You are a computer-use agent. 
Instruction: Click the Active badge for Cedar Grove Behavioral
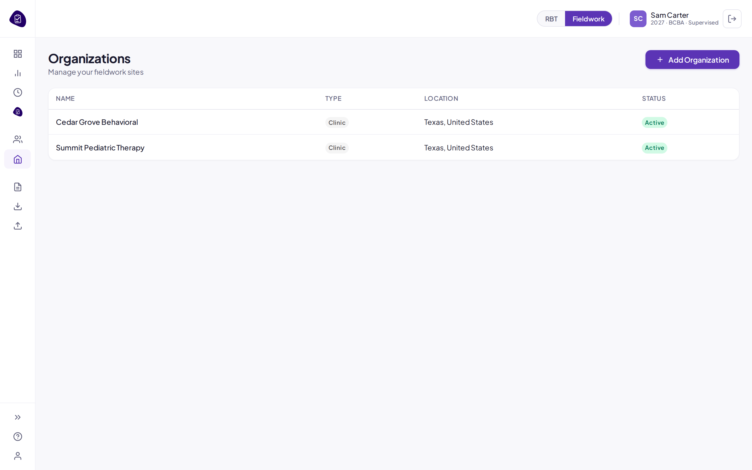[x=654, y=122]
